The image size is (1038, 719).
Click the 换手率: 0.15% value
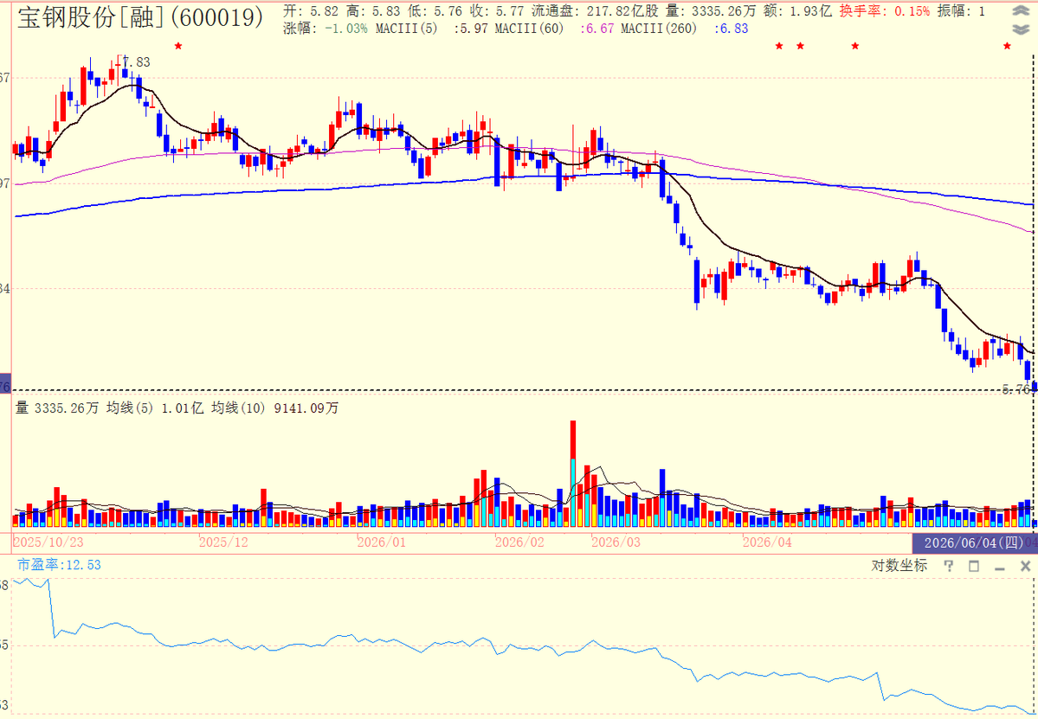click(885, 10)
